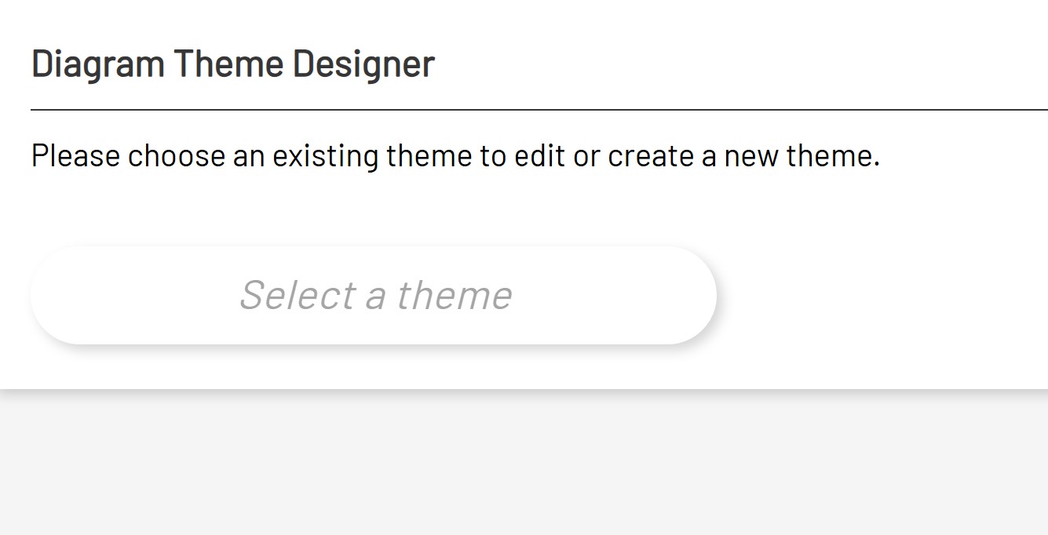
Task: Click the center of the theme selection bar
Action: [373, 294]
